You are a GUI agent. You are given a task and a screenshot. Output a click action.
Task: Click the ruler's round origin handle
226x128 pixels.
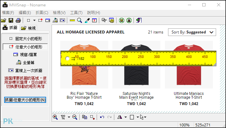click(x=67, y=58)
